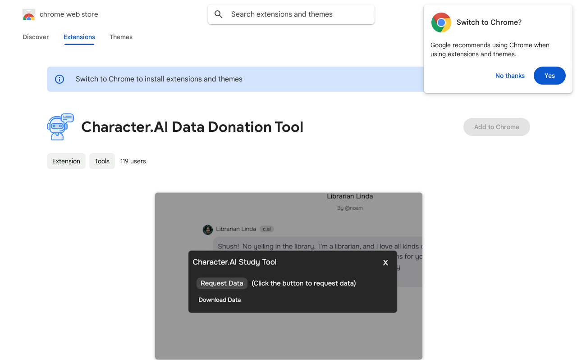Click the magnifying glass search icon
Screen dimensions: 577x360
click(219, 14)
